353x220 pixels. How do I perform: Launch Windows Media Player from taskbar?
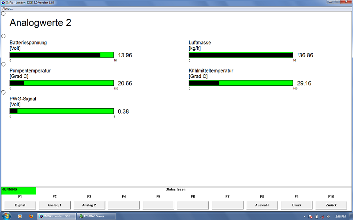tap(19, 216)
